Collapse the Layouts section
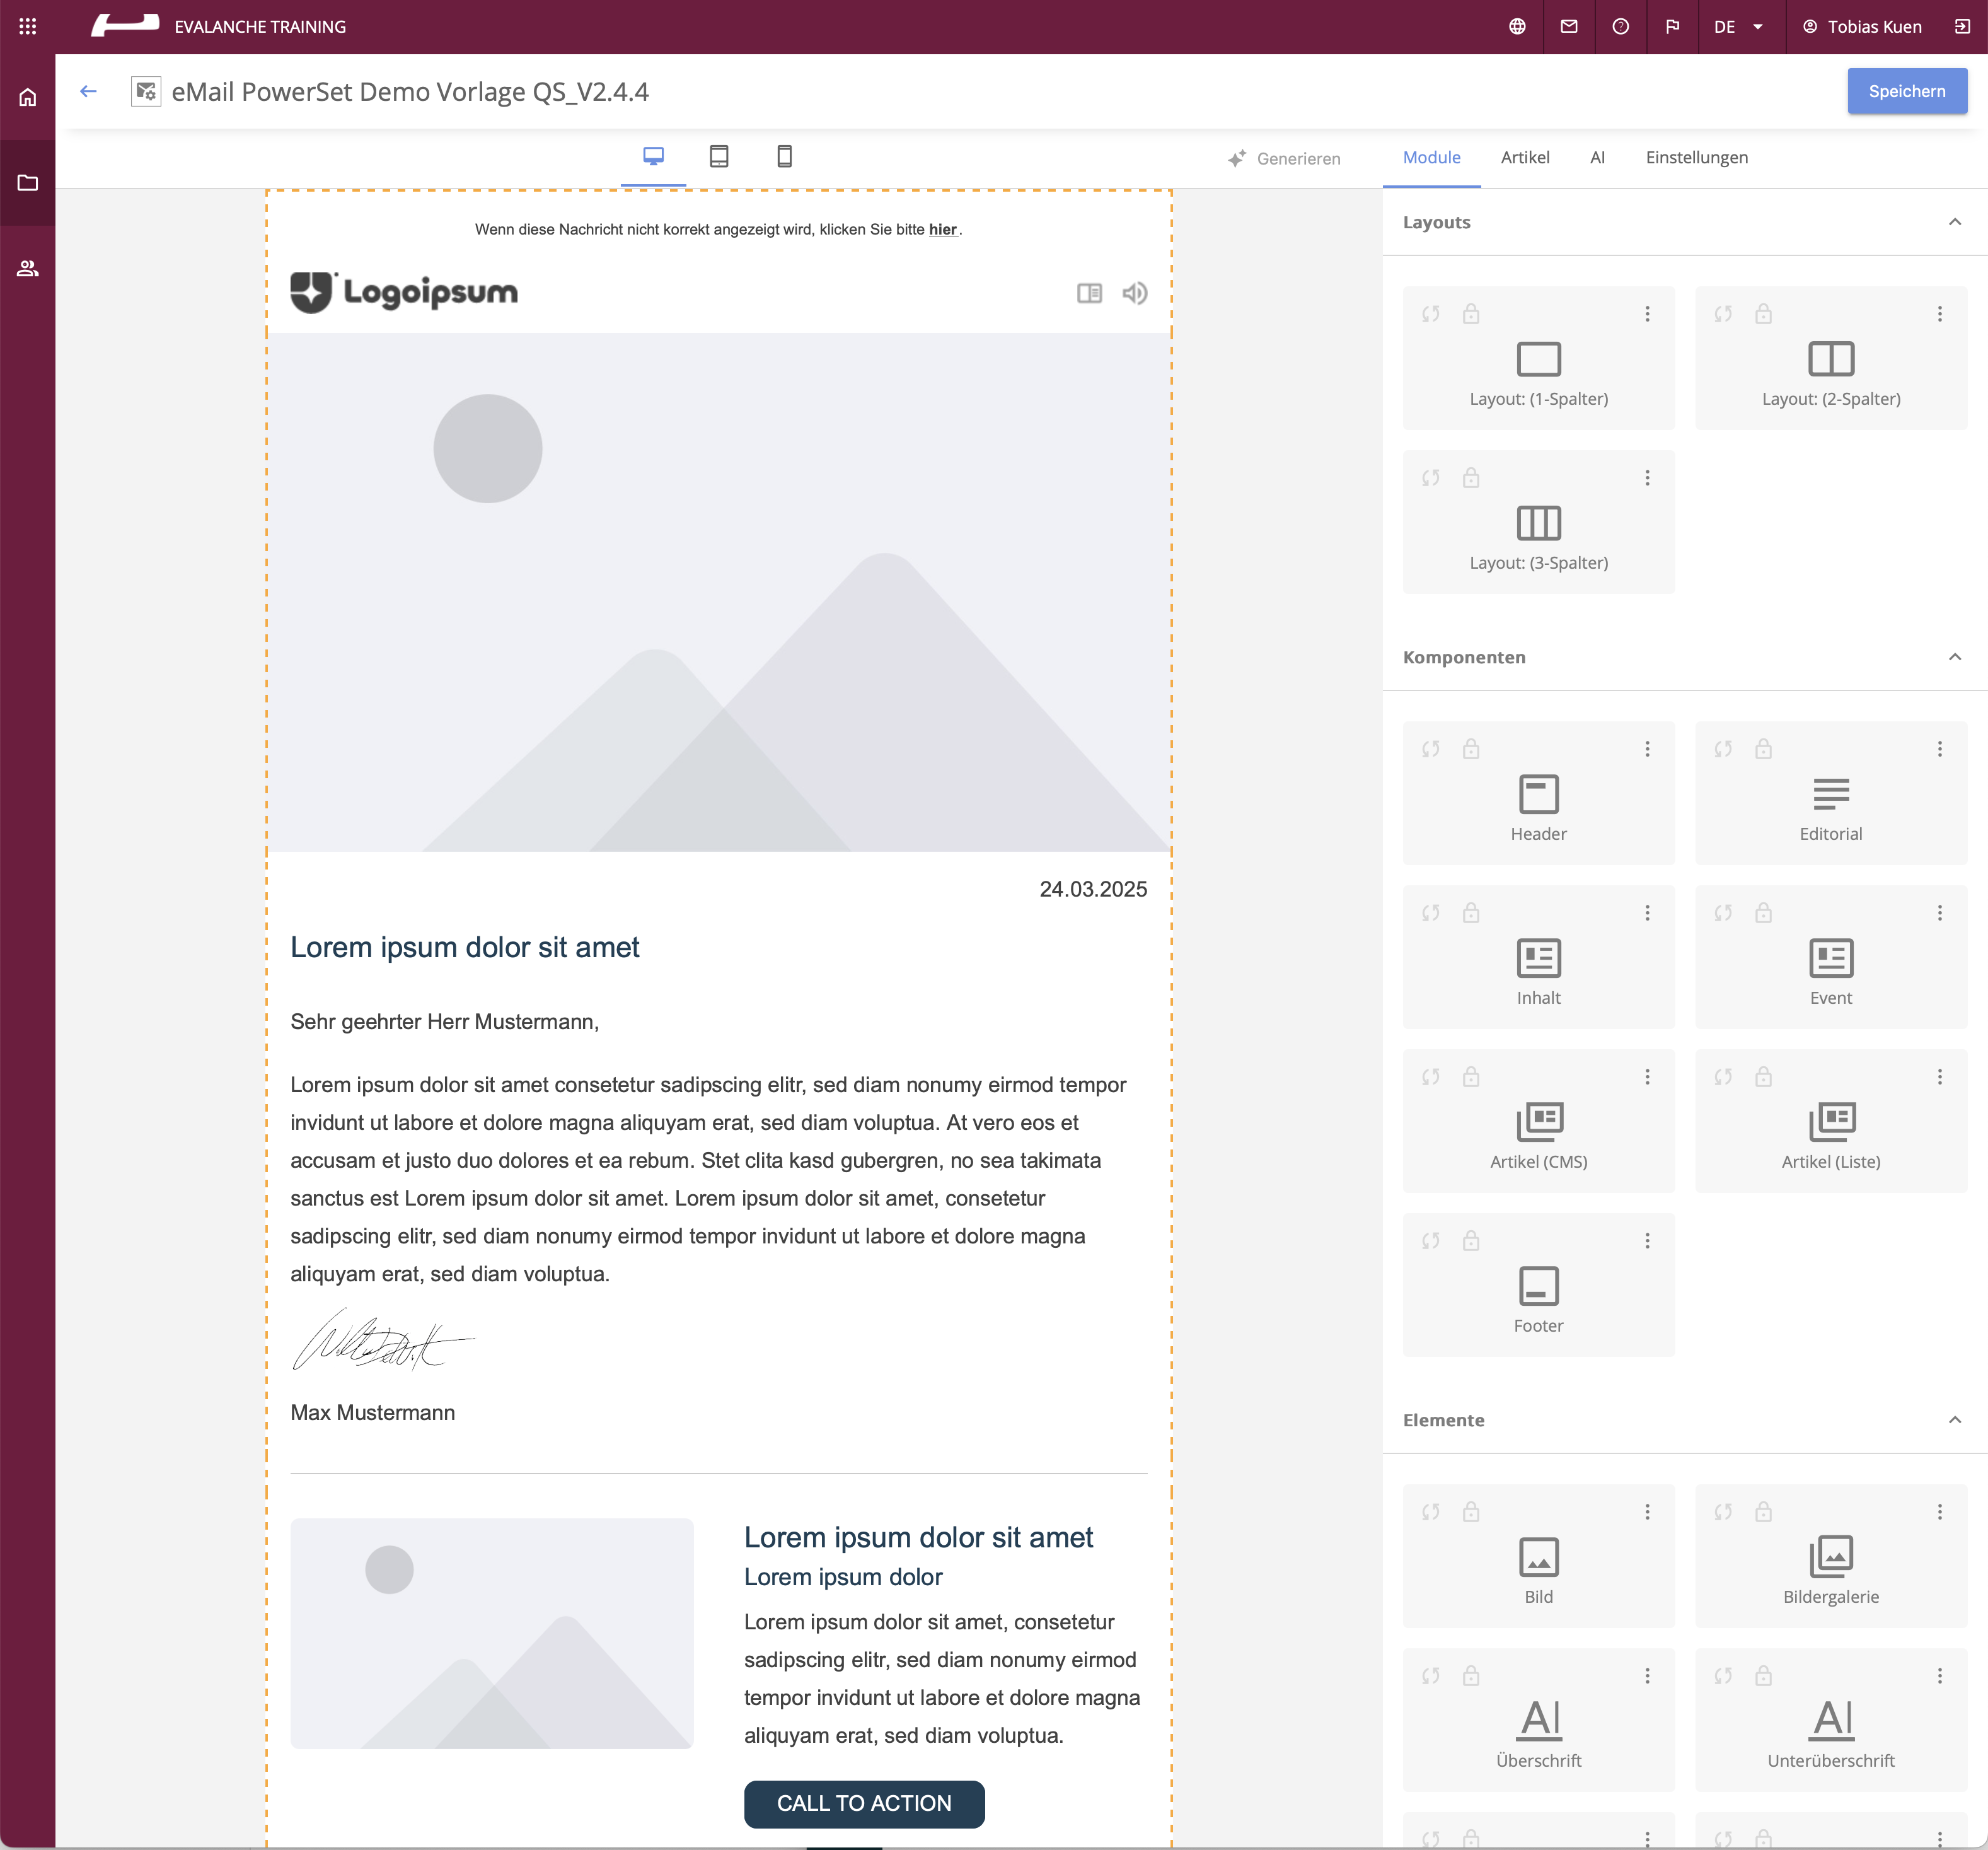1988x1850 pixels. pyautogui.click(x=1955, y=222)
